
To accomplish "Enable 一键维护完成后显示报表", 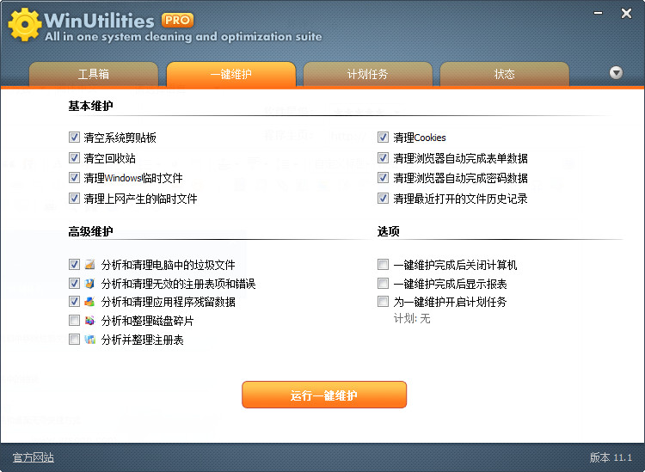I will [383, 283].
